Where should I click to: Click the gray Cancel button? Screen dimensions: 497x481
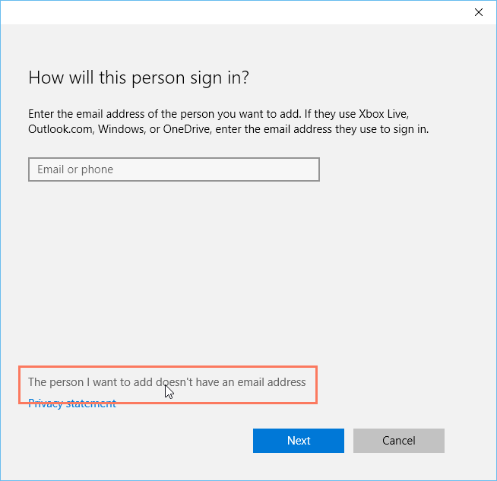point(398,441)
